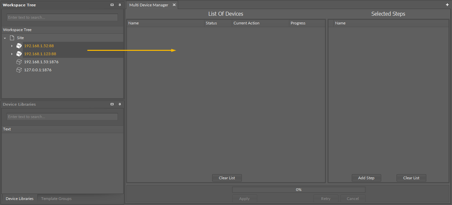Click the device icon beside 127.0.0.1:1876
The height and width of the screenshot is (205, 452).
(19, 70)
